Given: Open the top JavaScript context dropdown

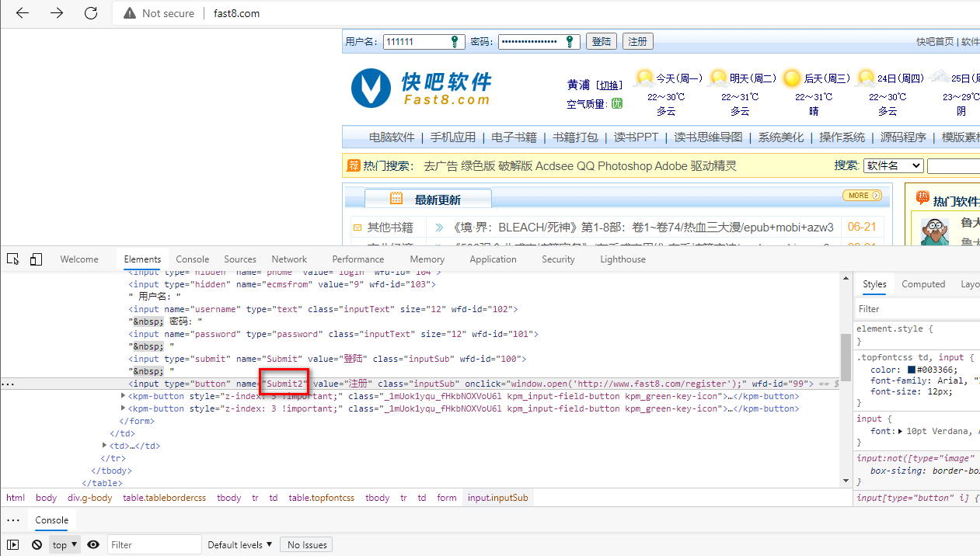Looking at the screenshot, I should 65,545.
